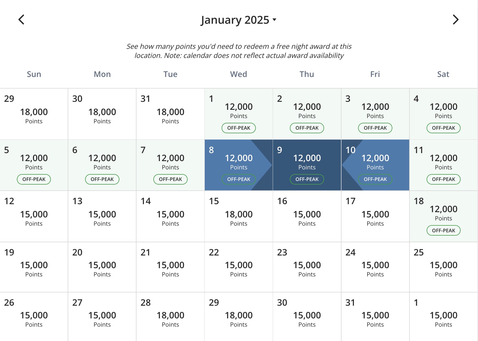This screenshot has width=478, height=341.
Task: Navigate to previous month using left chevron
Action: pyautogui.click(x=22, y=20)
